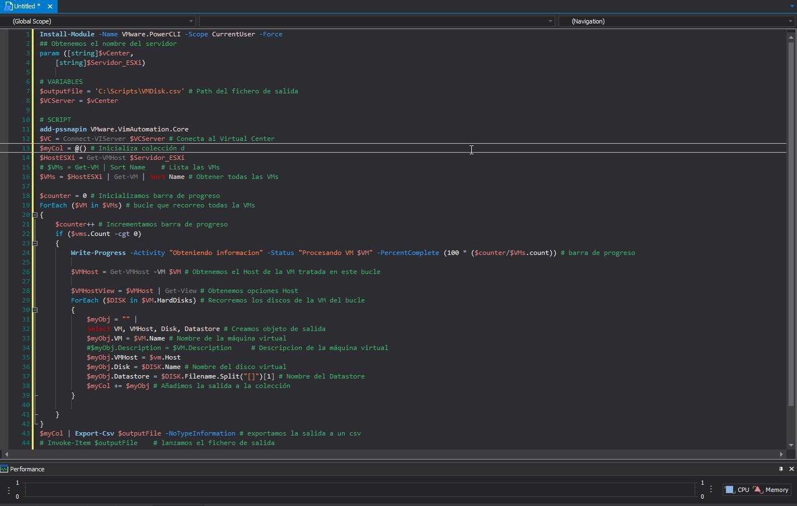This screenshot has width=797, height=506.
Task: Click the -Force parameter on line 1
Action: (271, 34)
